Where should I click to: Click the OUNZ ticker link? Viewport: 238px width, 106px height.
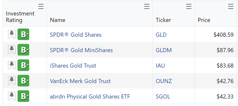164,81
